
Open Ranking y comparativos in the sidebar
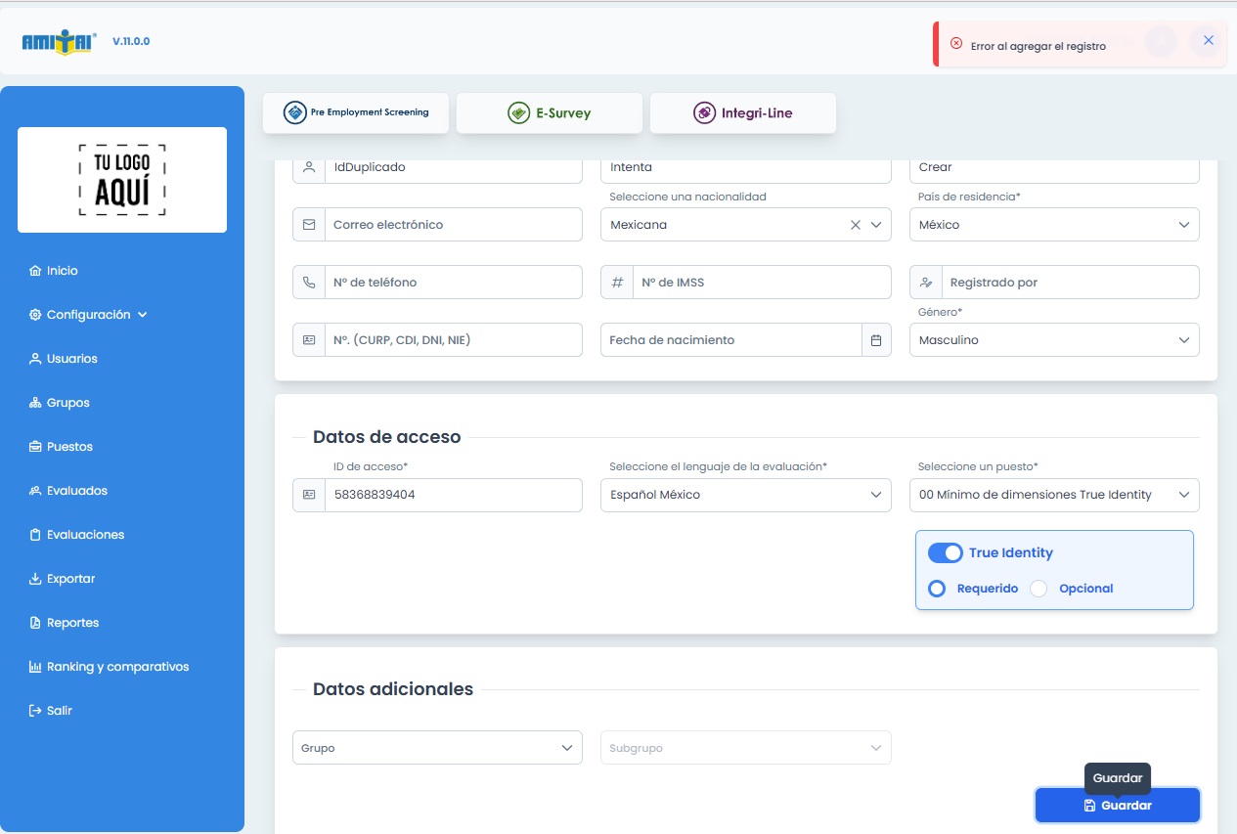point(117,667)
